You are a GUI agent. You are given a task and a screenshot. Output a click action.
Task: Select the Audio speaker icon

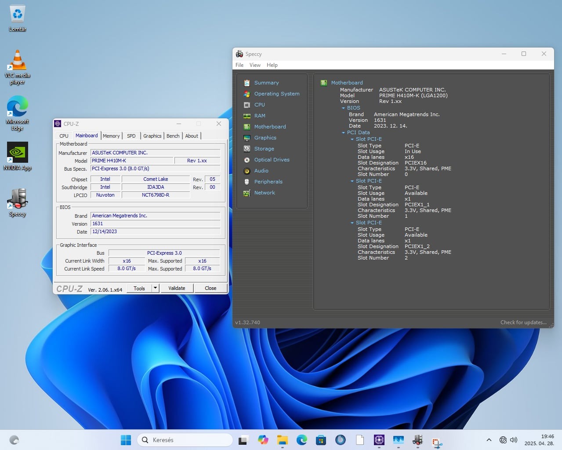click(x=247, y=171)
